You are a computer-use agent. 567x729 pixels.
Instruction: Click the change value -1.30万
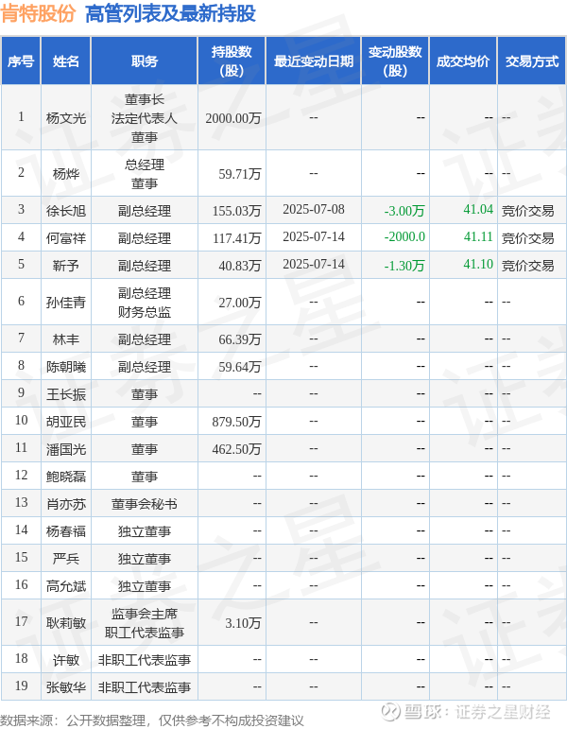(404, 266)
